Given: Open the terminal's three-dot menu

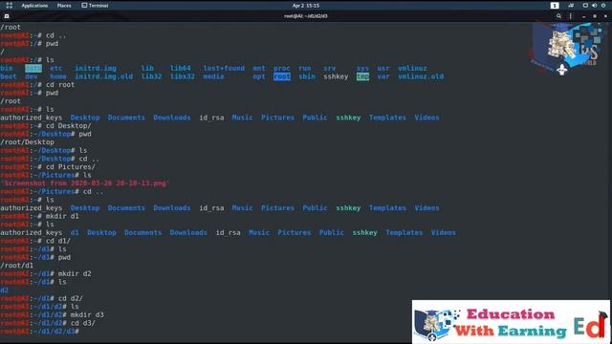Looking at the screenshot, I should coord(570,16).
